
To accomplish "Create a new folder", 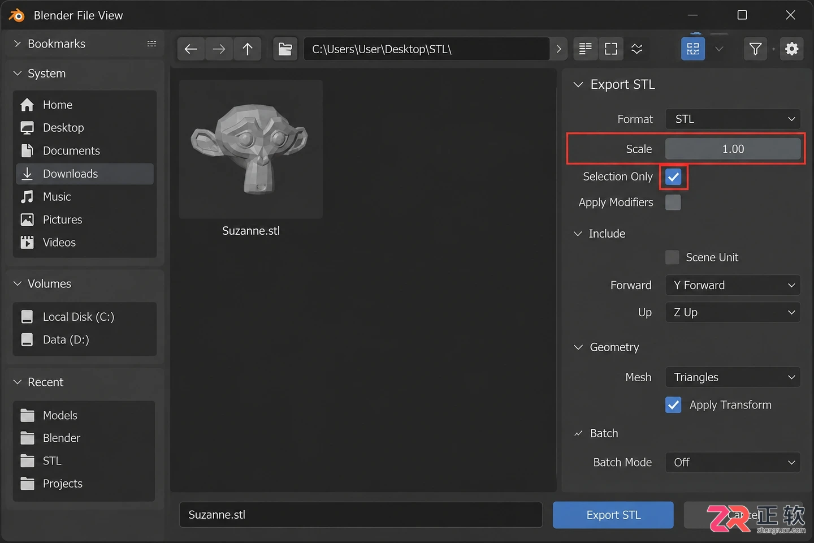I will pyautogui.click(x=285, y=49).
